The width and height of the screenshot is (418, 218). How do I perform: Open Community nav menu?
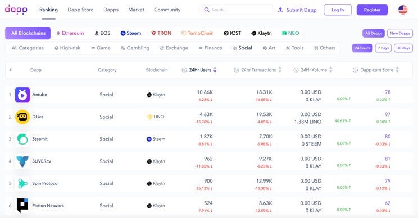click(167, 10)
